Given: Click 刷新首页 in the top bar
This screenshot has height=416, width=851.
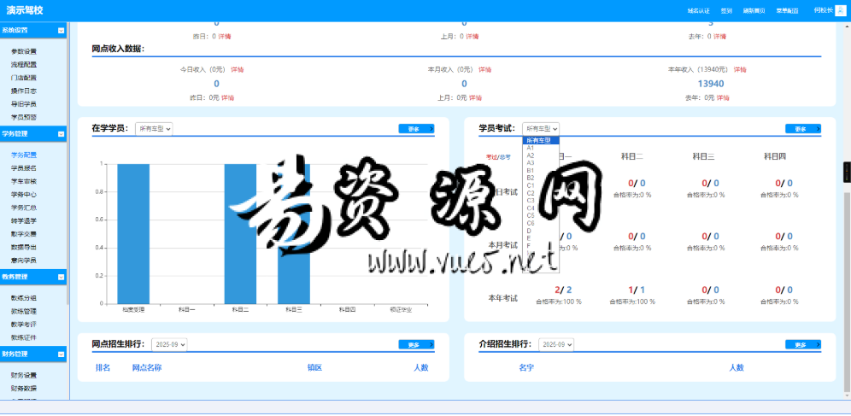Looking at the screenshot, I should (x=754, y=11).
